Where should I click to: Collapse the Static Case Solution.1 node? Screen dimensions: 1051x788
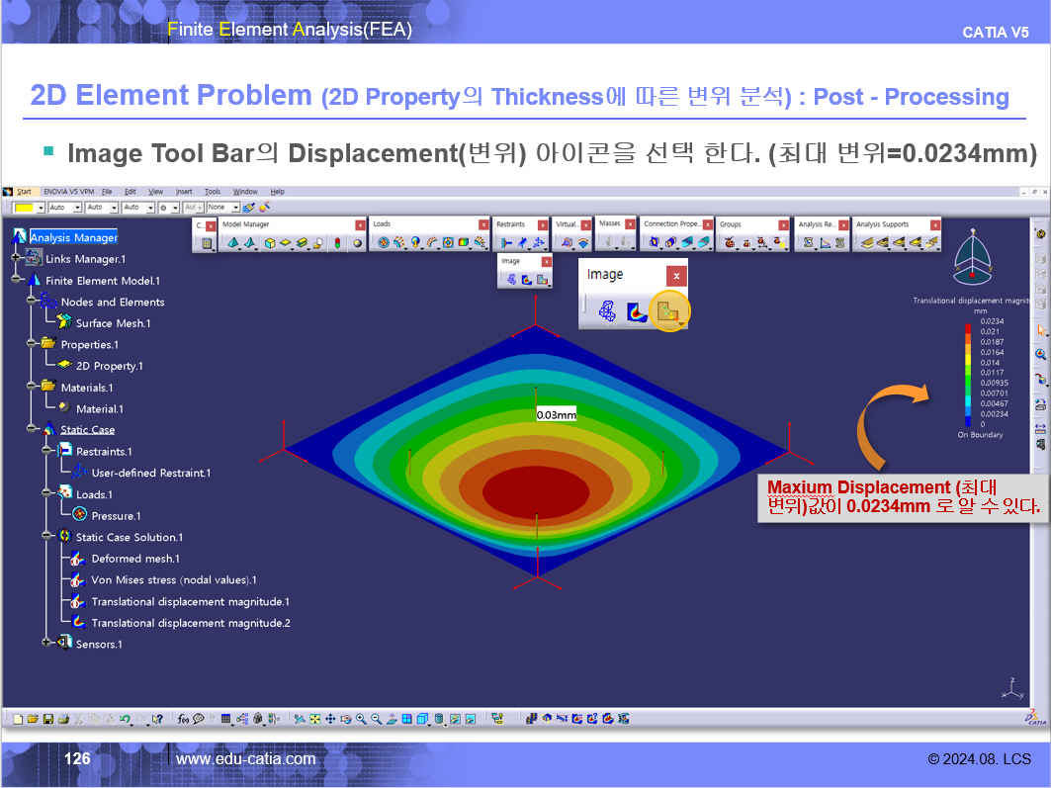(x=47, y=537)
